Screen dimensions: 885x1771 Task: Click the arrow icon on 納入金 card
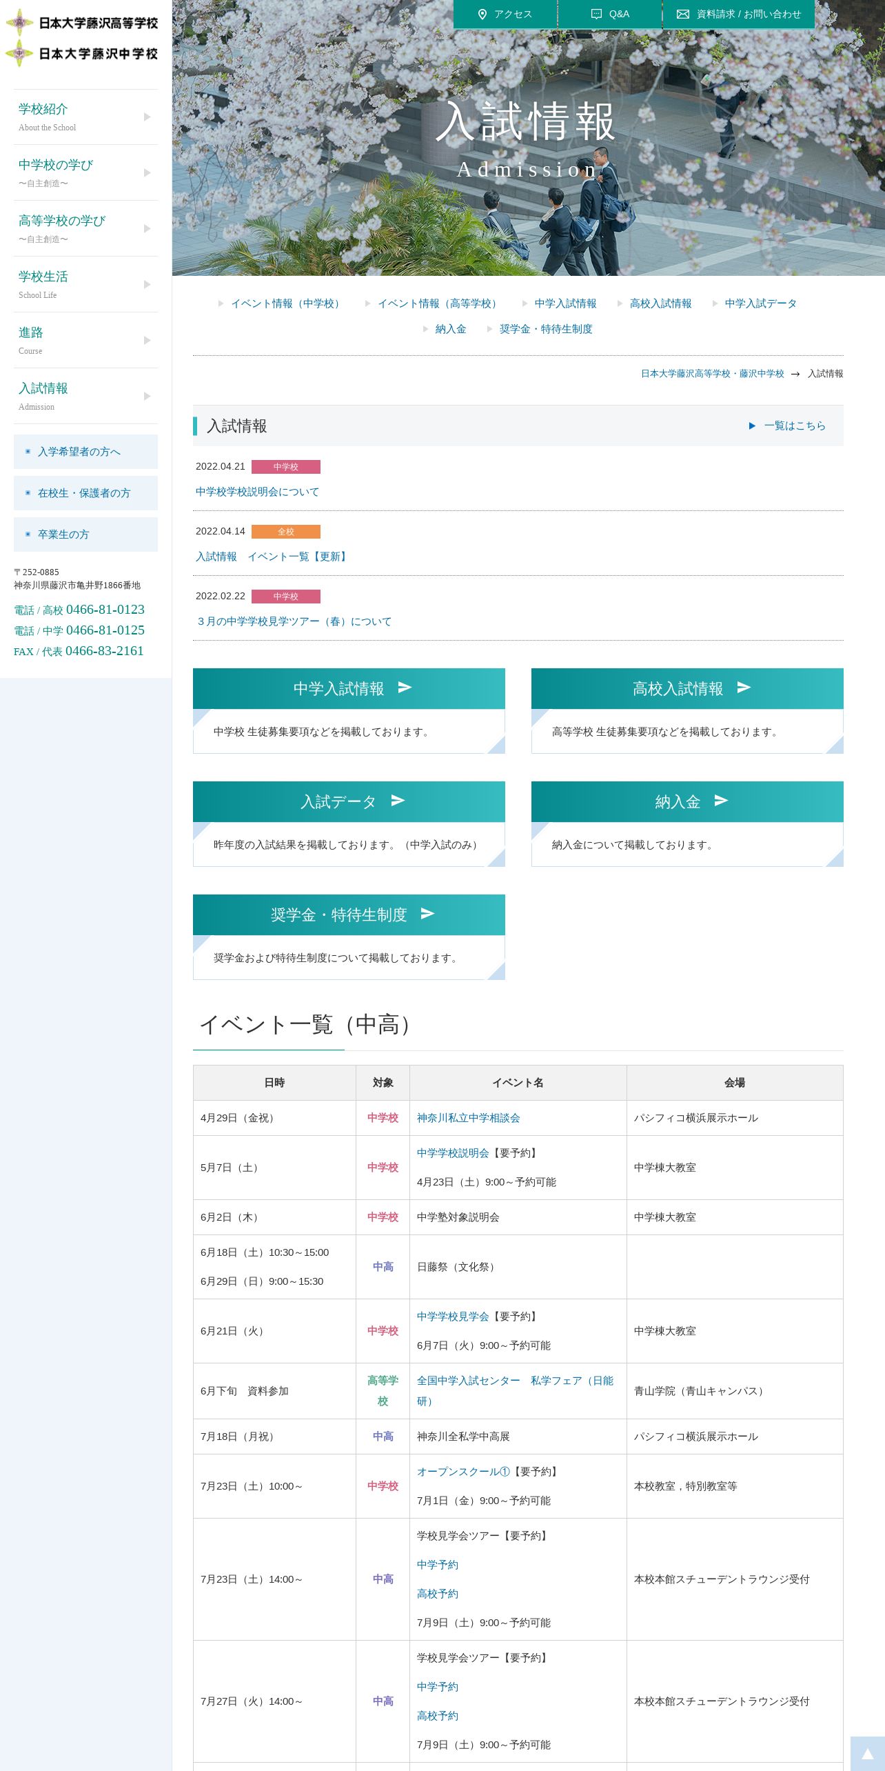click(721, 801)
